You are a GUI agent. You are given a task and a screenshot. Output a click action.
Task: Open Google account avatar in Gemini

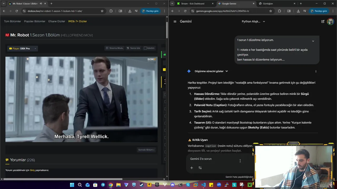click(x=330, y=22)
